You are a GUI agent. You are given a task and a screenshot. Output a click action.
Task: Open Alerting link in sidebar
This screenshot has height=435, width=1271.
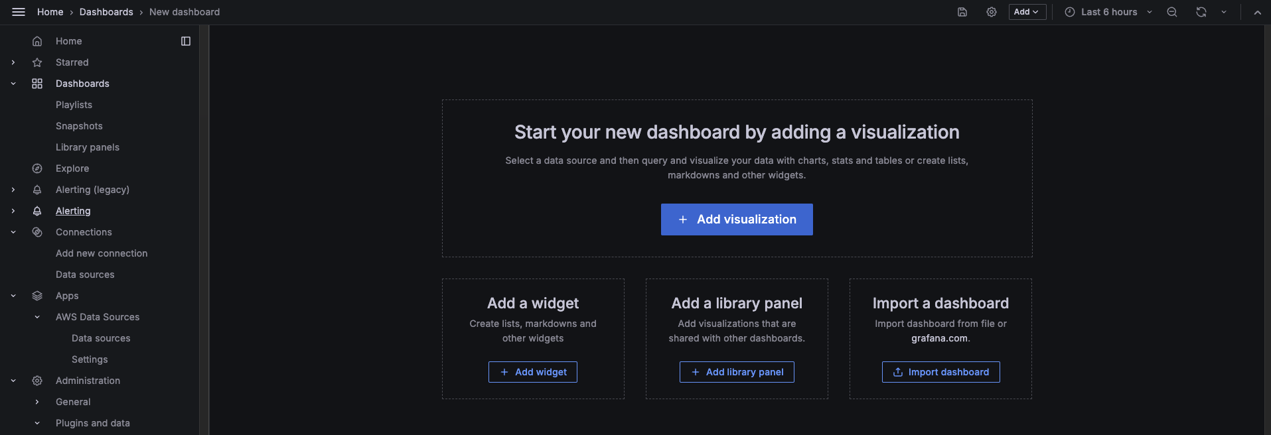pyautogui.click(x=73, y=211)
